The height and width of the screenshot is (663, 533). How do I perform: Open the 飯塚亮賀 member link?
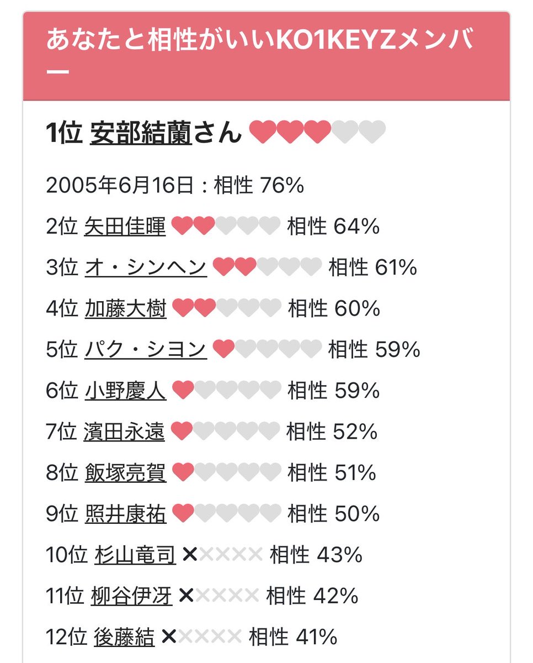point(125,473)
